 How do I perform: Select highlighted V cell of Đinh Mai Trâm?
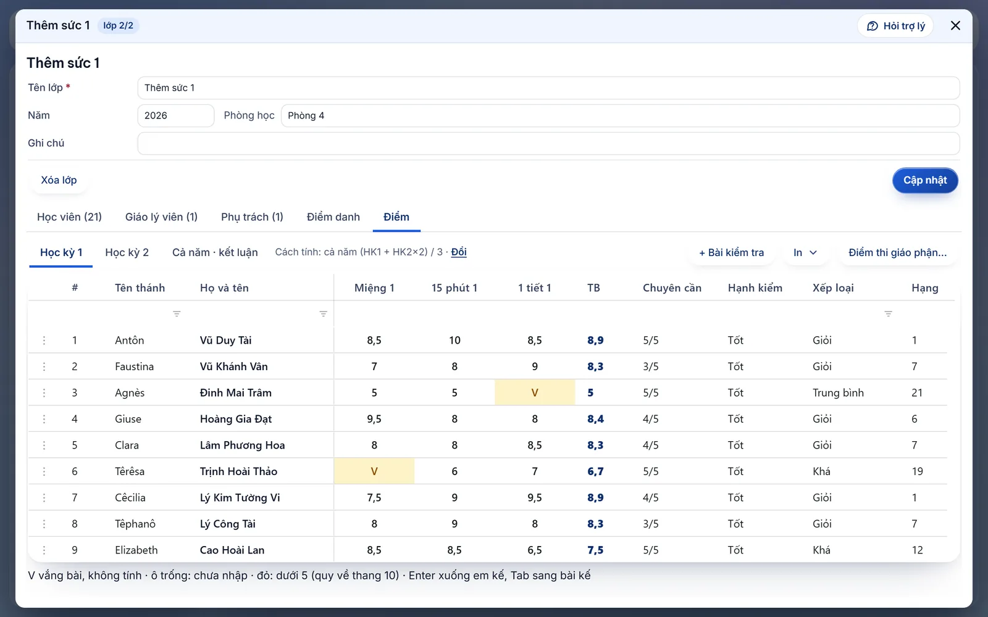pyautogui.click(x=535, y=393)
